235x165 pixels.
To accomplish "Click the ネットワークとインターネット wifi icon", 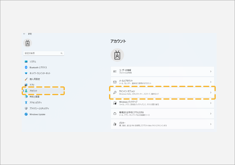I will 26,73.
